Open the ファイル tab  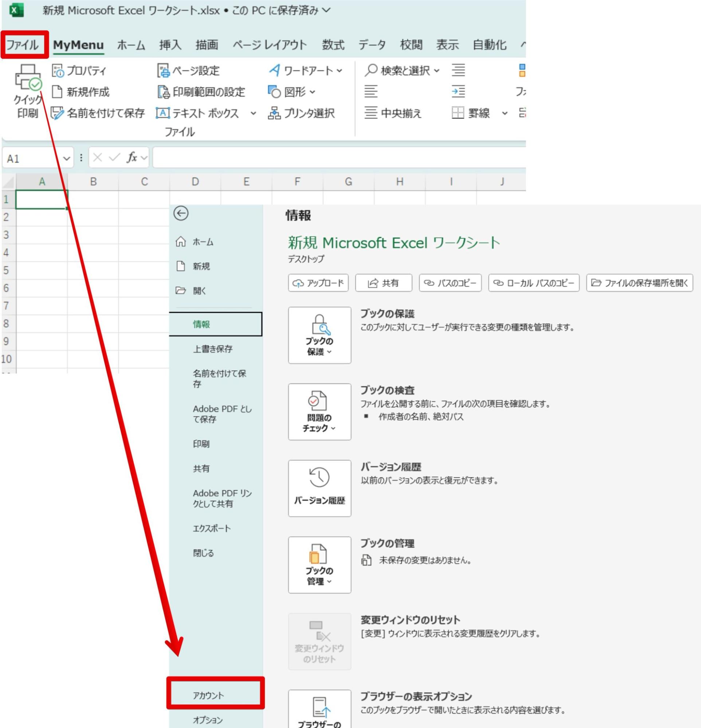pyautogui.click(x=23, y=45)
